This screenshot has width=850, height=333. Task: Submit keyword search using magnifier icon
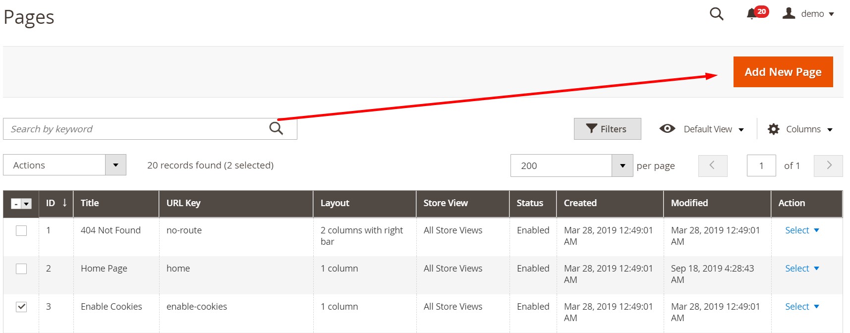point(276,129)
